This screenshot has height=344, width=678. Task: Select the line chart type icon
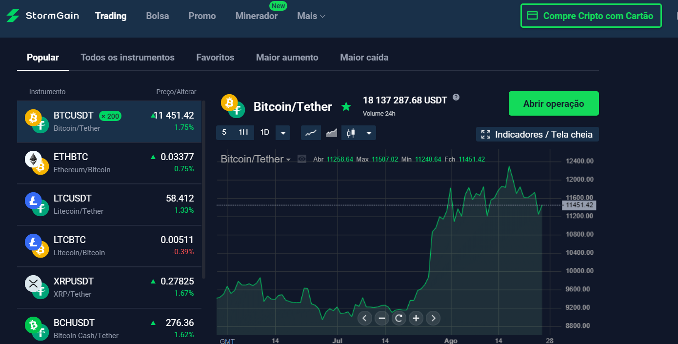tap(311, 132)
